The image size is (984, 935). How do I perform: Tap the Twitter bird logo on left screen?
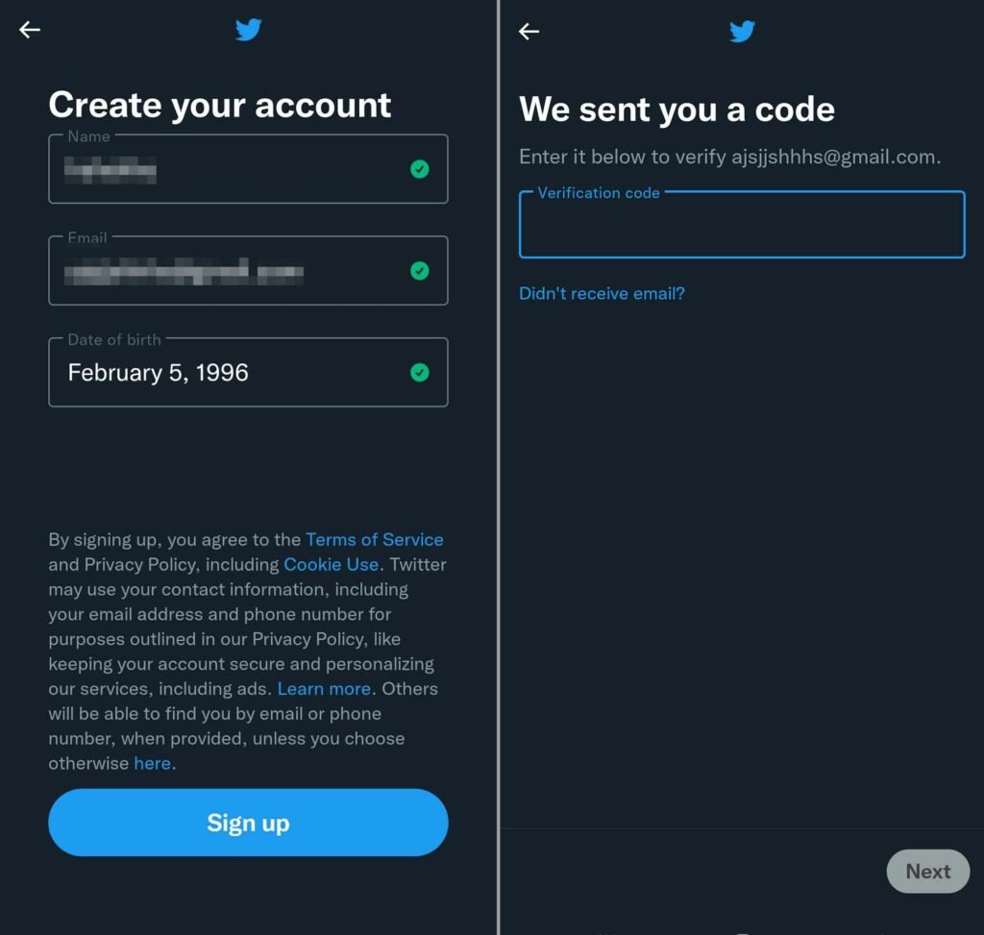(x=249, y=30)
